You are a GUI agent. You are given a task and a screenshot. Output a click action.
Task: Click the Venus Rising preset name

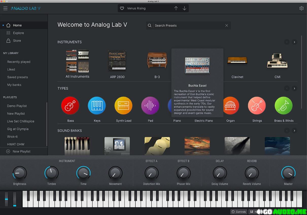point(136,8)
